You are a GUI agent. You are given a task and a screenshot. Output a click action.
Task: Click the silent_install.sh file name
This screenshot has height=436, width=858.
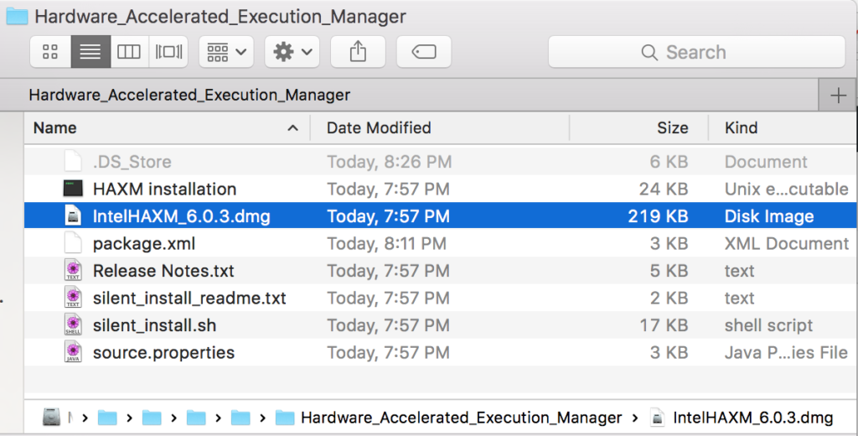154,326
